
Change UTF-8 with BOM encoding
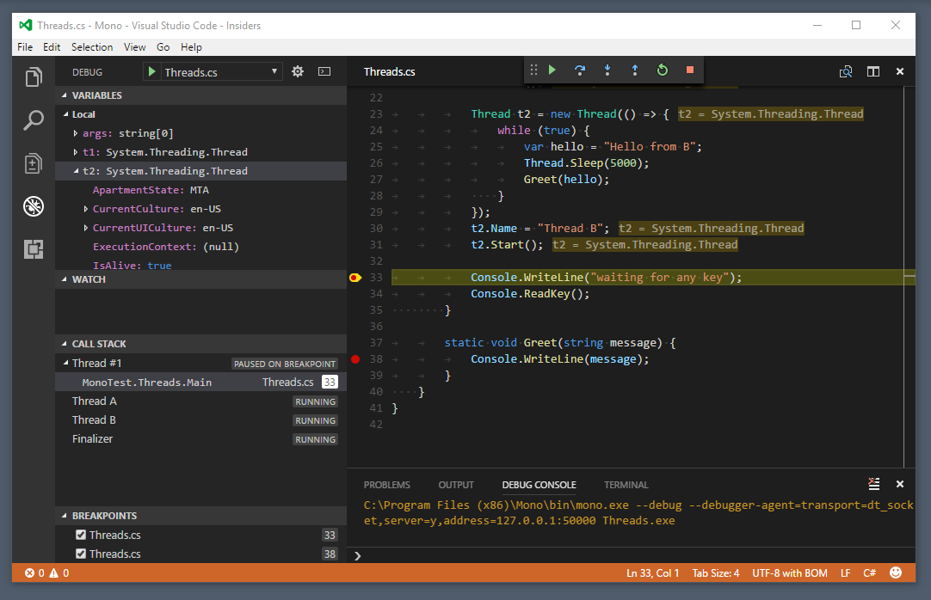(790, 572)
